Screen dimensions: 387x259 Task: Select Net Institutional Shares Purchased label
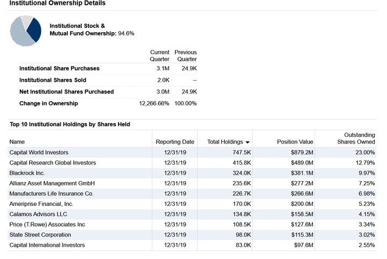pyautogui.click(x=67, y=91)
